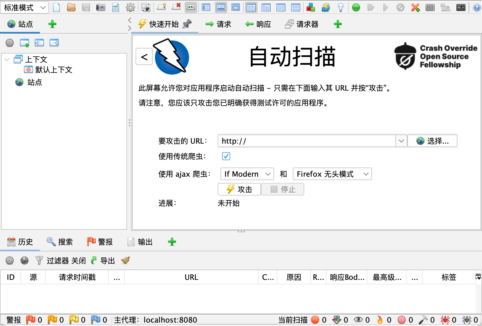This screenshot has height=326, width=482.
Task: Open the session properties icon
Action: (115, 7)
